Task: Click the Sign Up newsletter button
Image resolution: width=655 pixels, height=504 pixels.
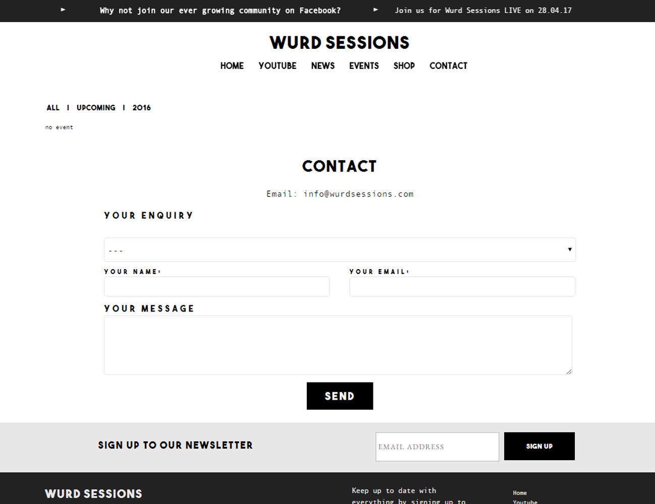Action: click(539, 446)
